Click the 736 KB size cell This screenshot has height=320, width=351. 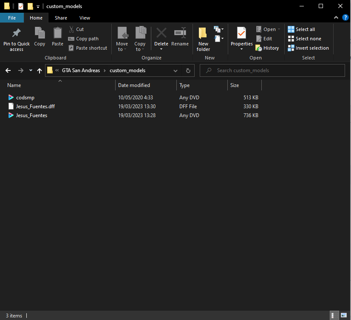(x=251, y=115)
